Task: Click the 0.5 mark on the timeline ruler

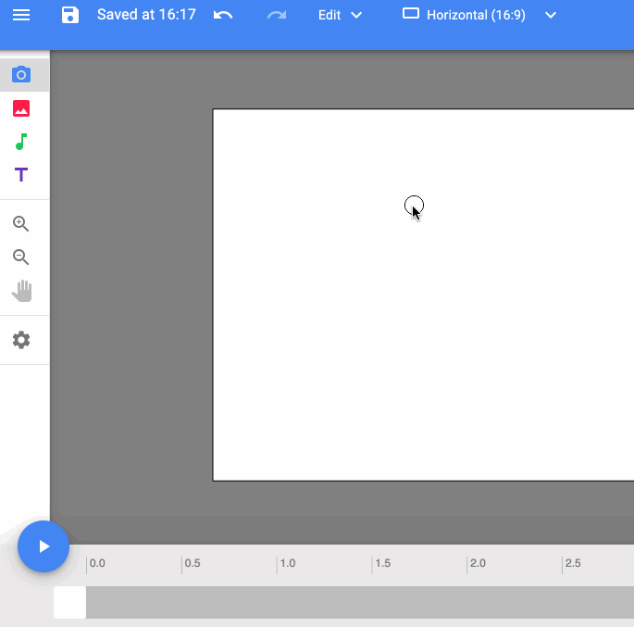Action: point(193,563)
